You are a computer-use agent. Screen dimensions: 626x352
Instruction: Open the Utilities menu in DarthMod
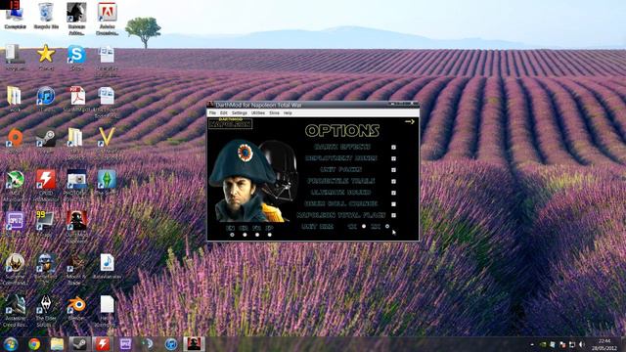tap(258, 113)
